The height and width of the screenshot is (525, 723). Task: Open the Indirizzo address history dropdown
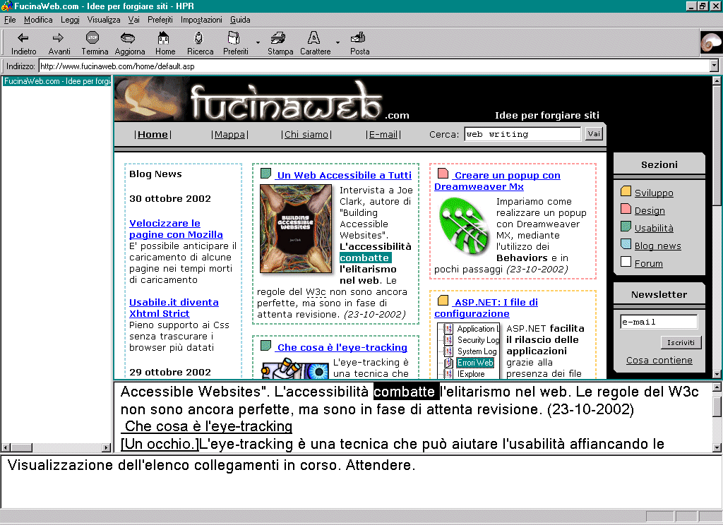coord(714,66)
